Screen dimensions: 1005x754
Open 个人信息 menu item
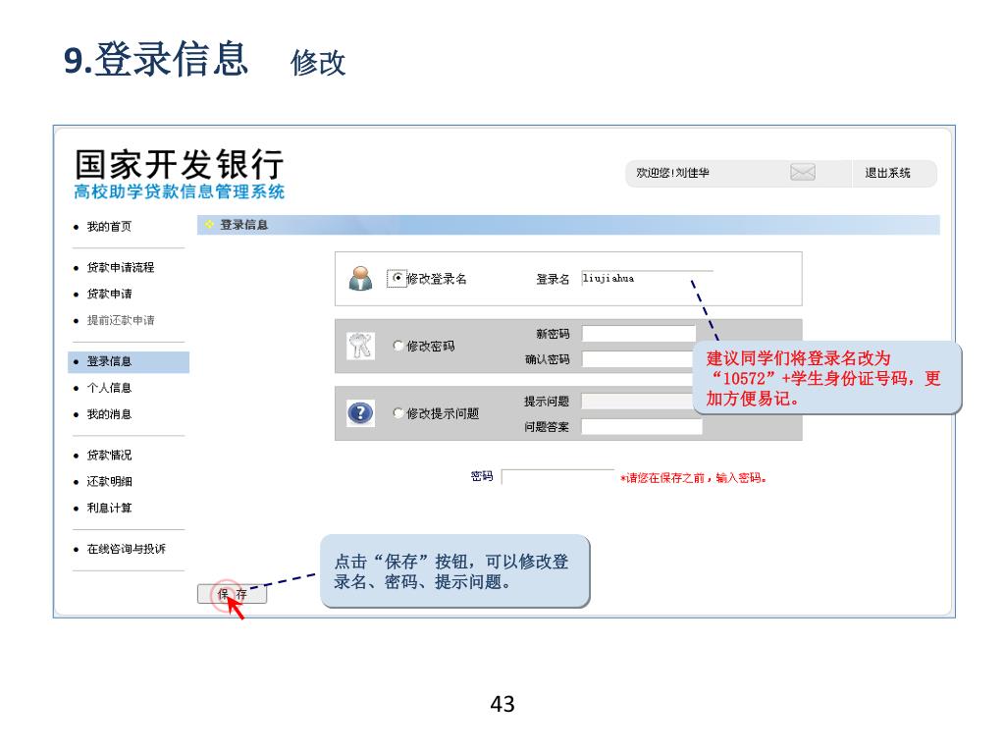(109, 388)
